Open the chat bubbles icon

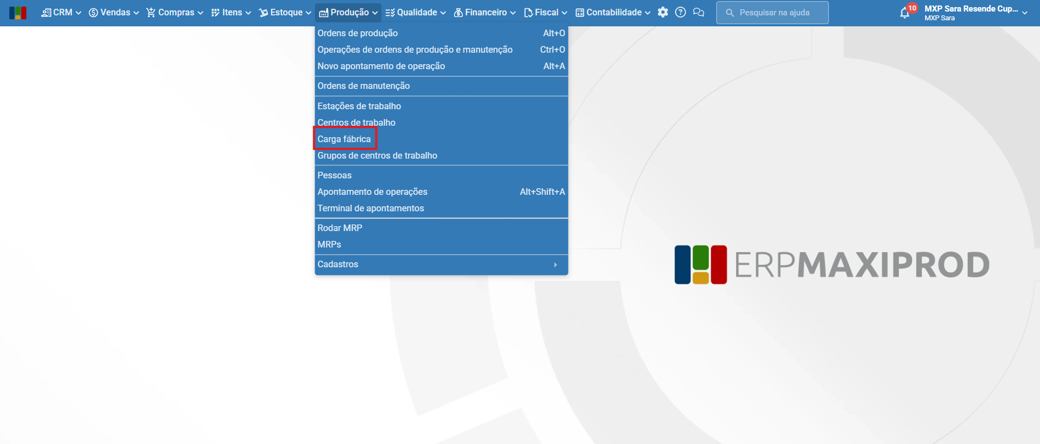pos(699,12)
